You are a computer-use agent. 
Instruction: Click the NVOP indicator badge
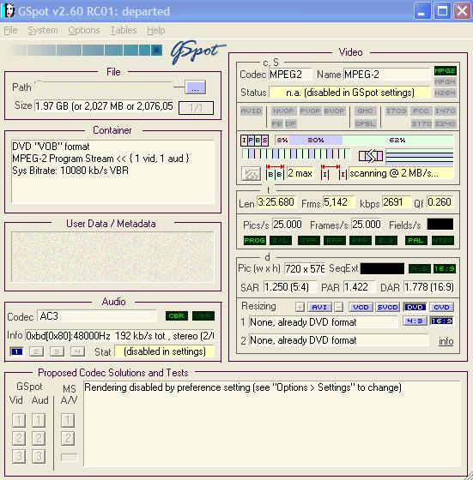tap(283, 111)
